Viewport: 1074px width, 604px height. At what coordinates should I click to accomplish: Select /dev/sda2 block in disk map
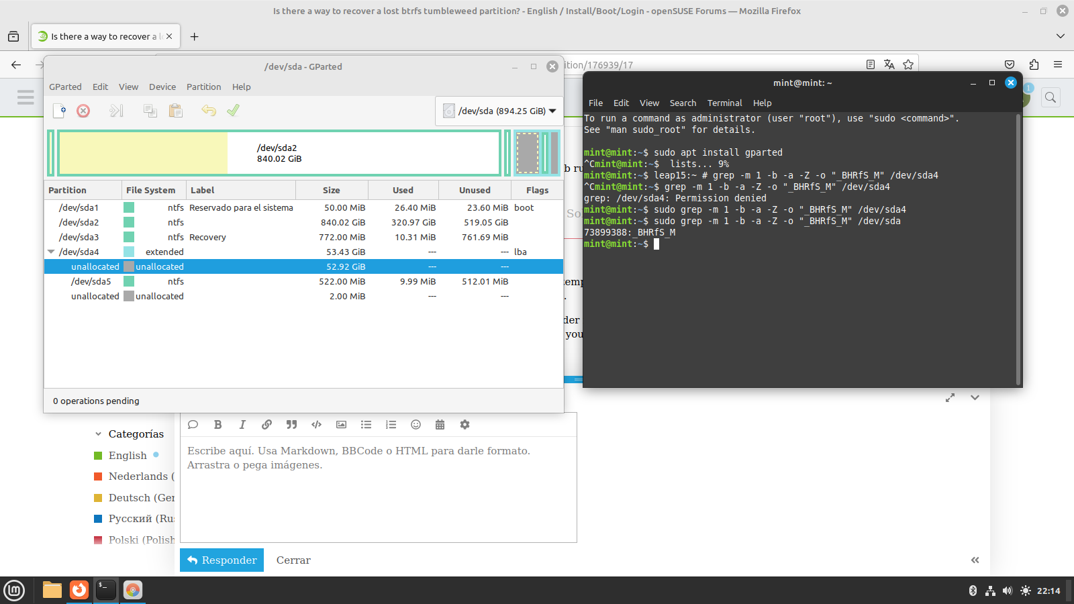(x=279, y=153)
